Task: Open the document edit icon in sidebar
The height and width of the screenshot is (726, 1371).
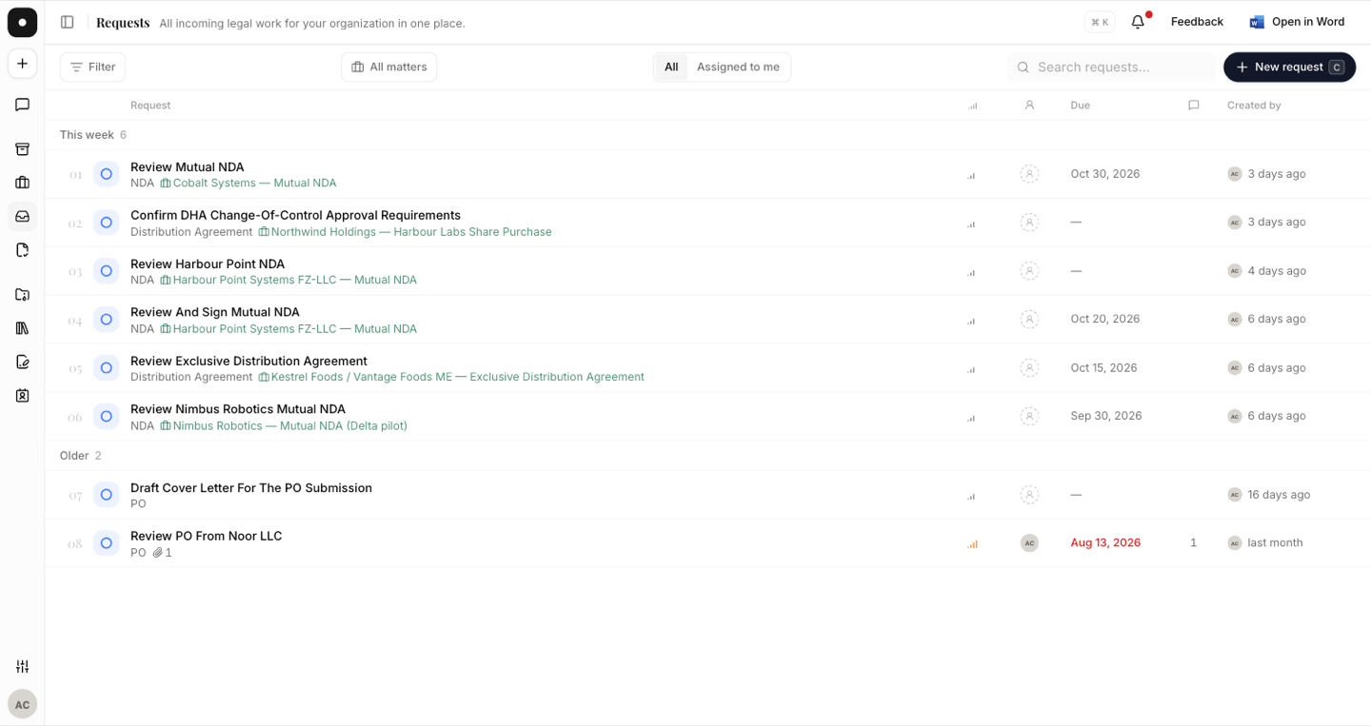Action: (x=22, y=362)
